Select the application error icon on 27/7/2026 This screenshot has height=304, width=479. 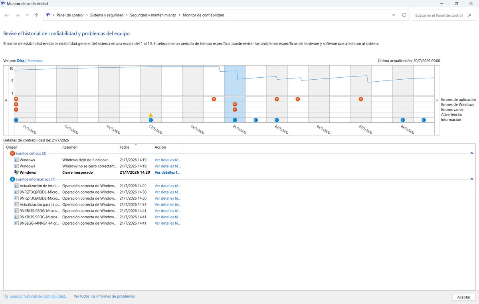361,99
